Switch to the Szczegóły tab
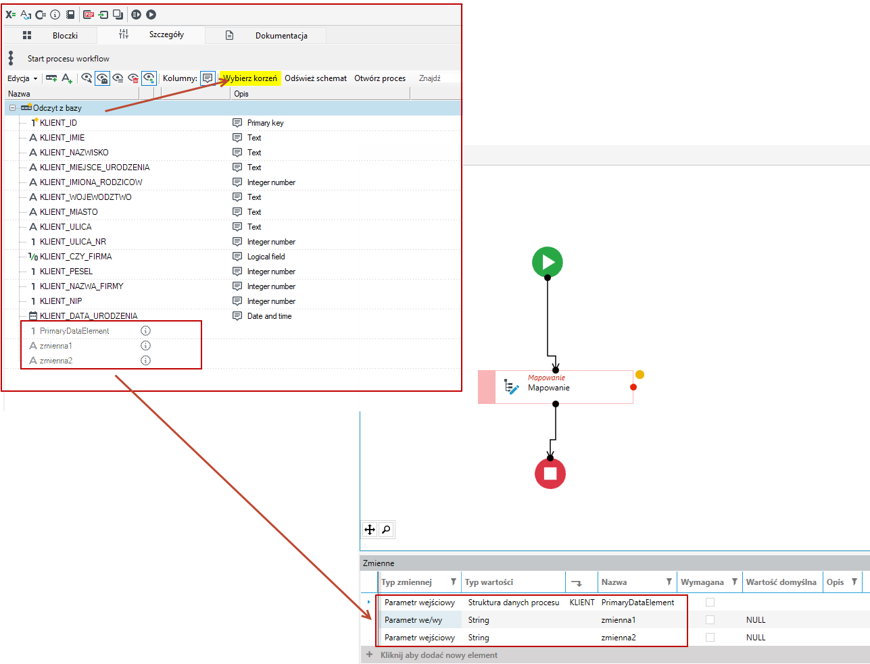 pos(151,34)
